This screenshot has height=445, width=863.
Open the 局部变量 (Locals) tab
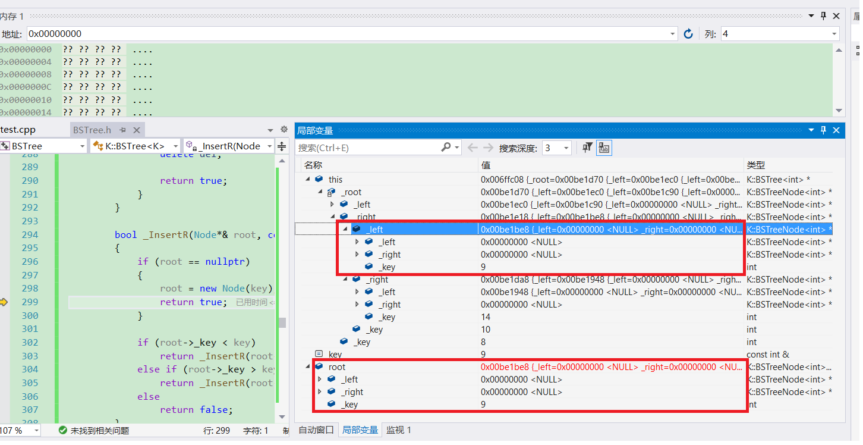tap(361, 430)
